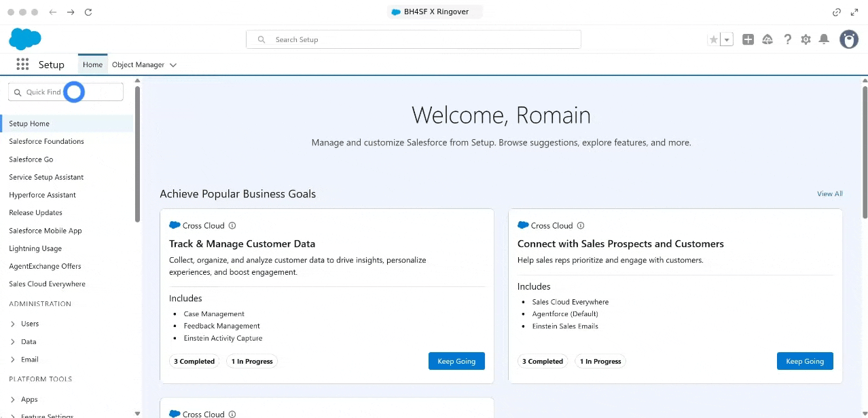This screenshot has height=418, width=868.
Task: Open Sales Cloud Everywhere in sidebar
Action: pos(47,284)
